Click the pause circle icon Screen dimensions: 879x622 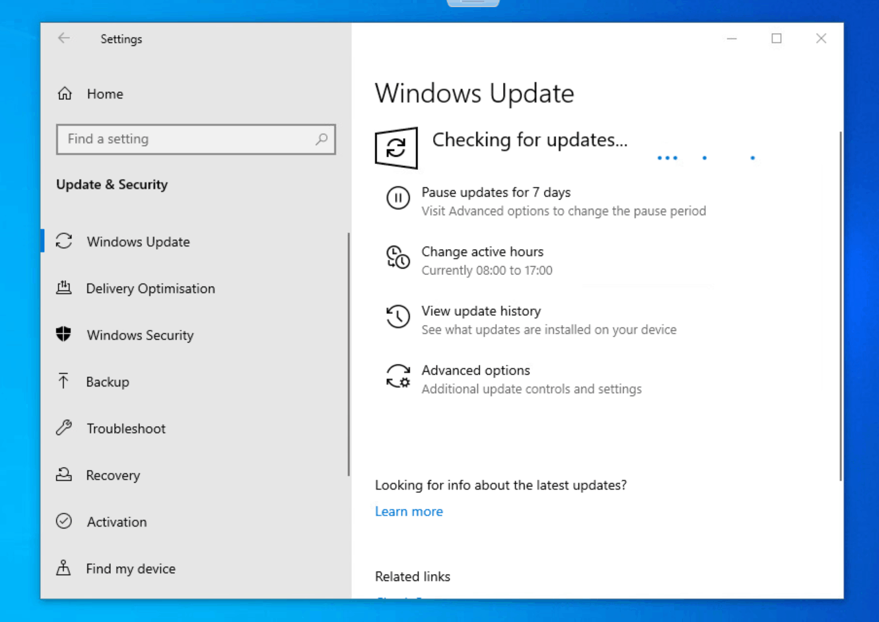pos(398,198)
